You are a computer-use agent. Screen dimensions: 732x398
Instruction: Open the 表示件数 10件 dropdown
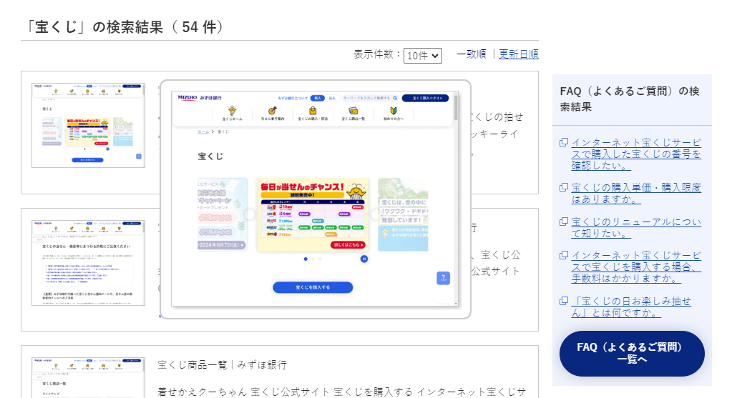[422, 56]
